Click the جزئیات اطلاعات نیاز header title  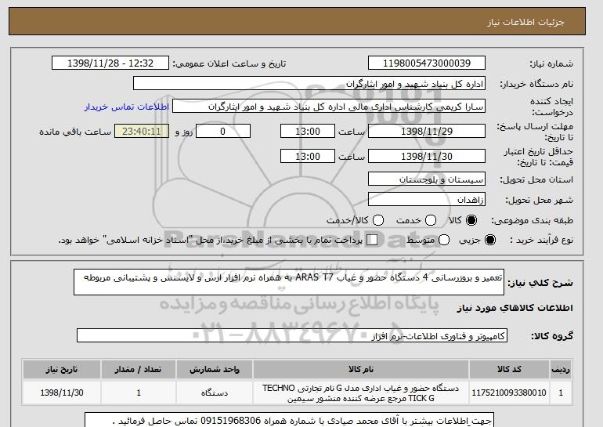tap(525, 22)
